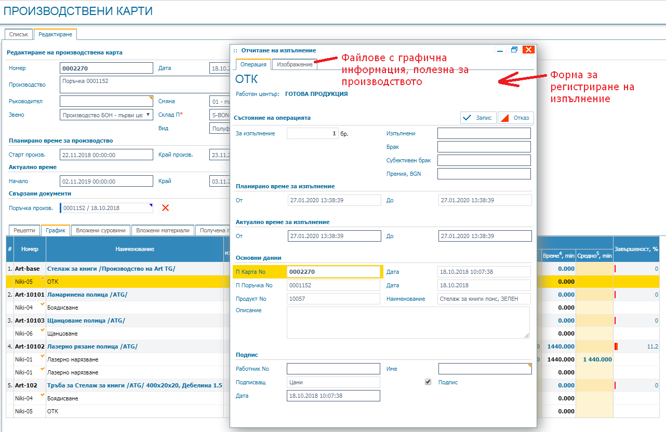Click the Запис save button
The width and height of the screenshot is (666, 432).
point(478,118)
